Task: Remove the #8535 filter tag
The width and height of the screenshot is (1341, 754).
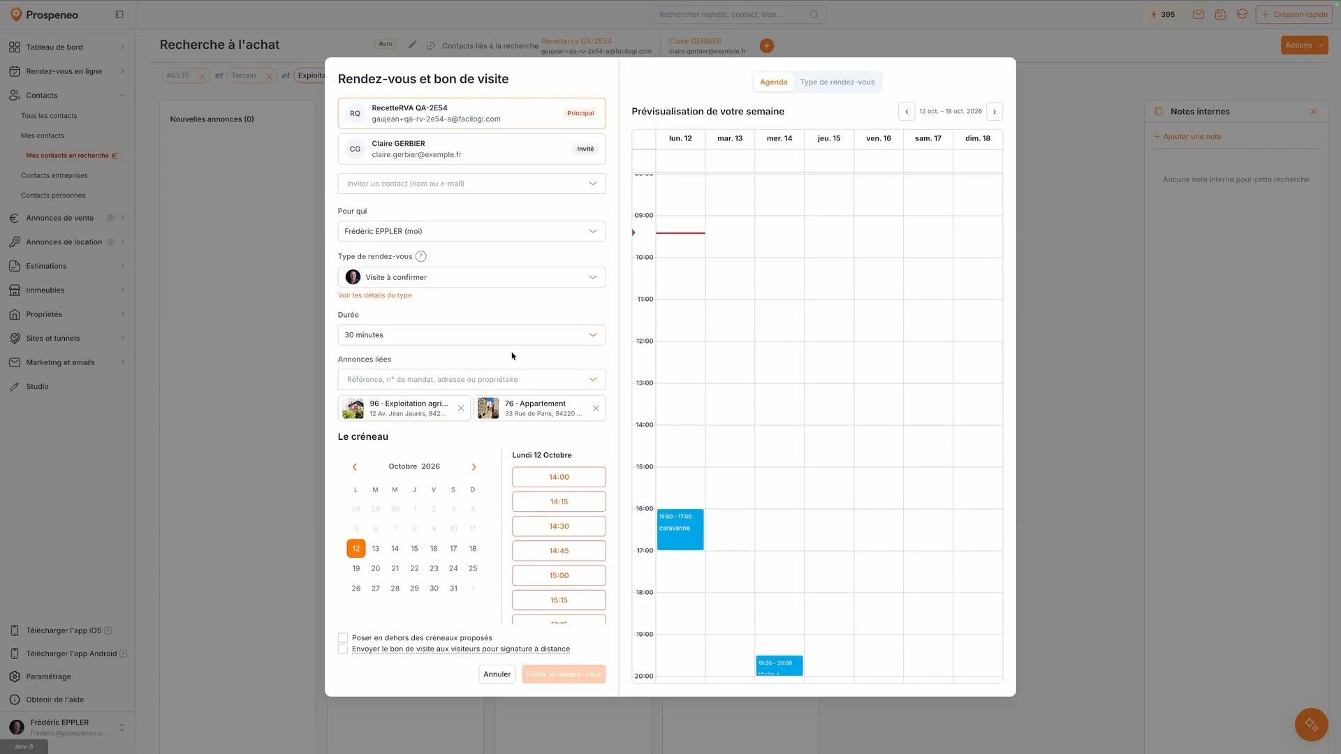Action: (202, 76)
